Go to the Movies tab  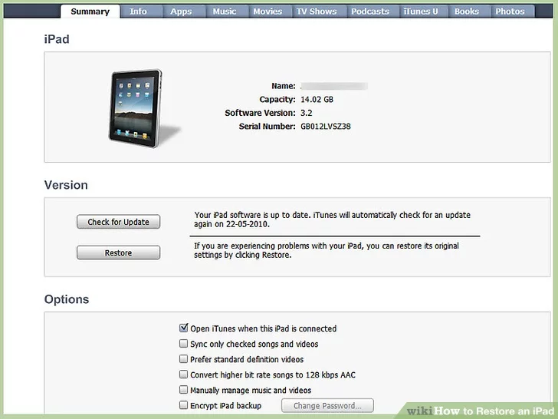point(268,12)
